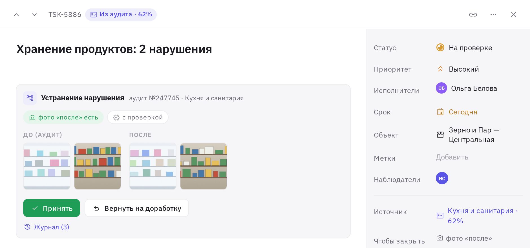530x248 pixels.
Task: Change status На проверке
Action: [470, 48]
